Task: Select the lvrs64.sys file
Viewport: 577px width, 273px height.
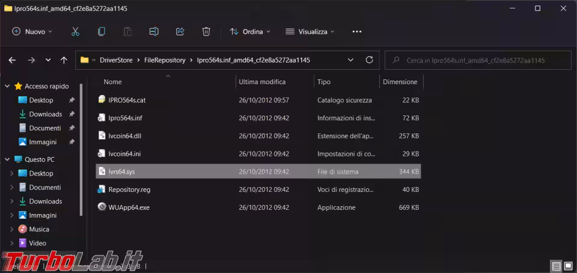Action: click(x=258, y=171)
